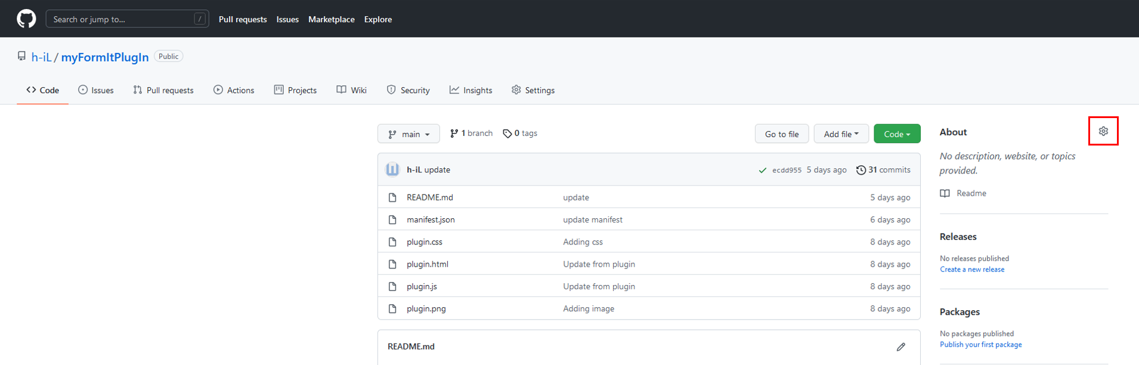Expand the main branch dropdown
The width and height of the screenshot is (1139, 365).
[408, 134]
